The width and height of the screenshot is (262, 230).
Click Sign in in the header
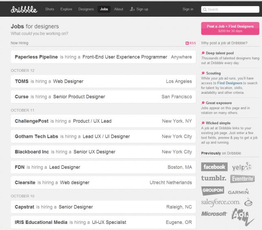[188, 9]
